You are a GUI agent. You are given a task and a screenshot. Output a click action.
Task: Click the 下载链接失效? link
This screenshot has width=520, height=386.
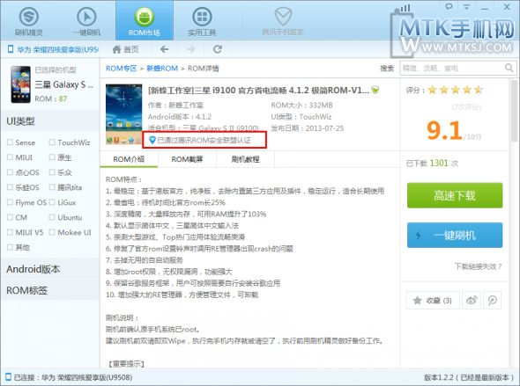pos(479,266)
